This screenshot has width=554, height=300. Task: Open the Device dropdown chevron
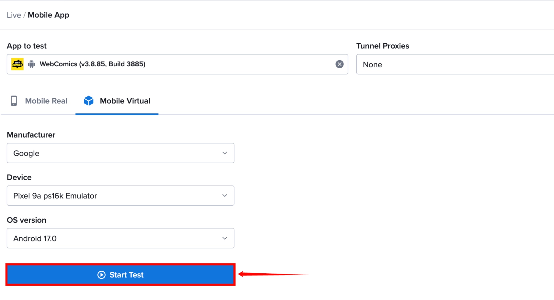pyautogui.click(x=224, y=195)
